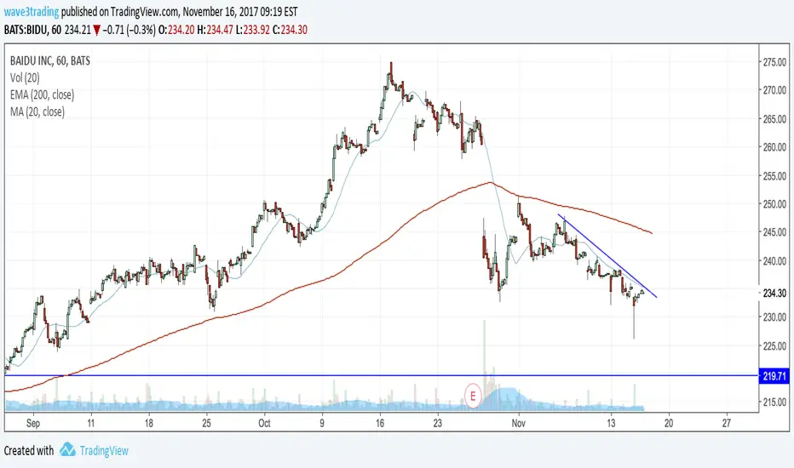Click the 255.00 price axis label
This screenshot has width=794, height=468.
pos(774,176)
